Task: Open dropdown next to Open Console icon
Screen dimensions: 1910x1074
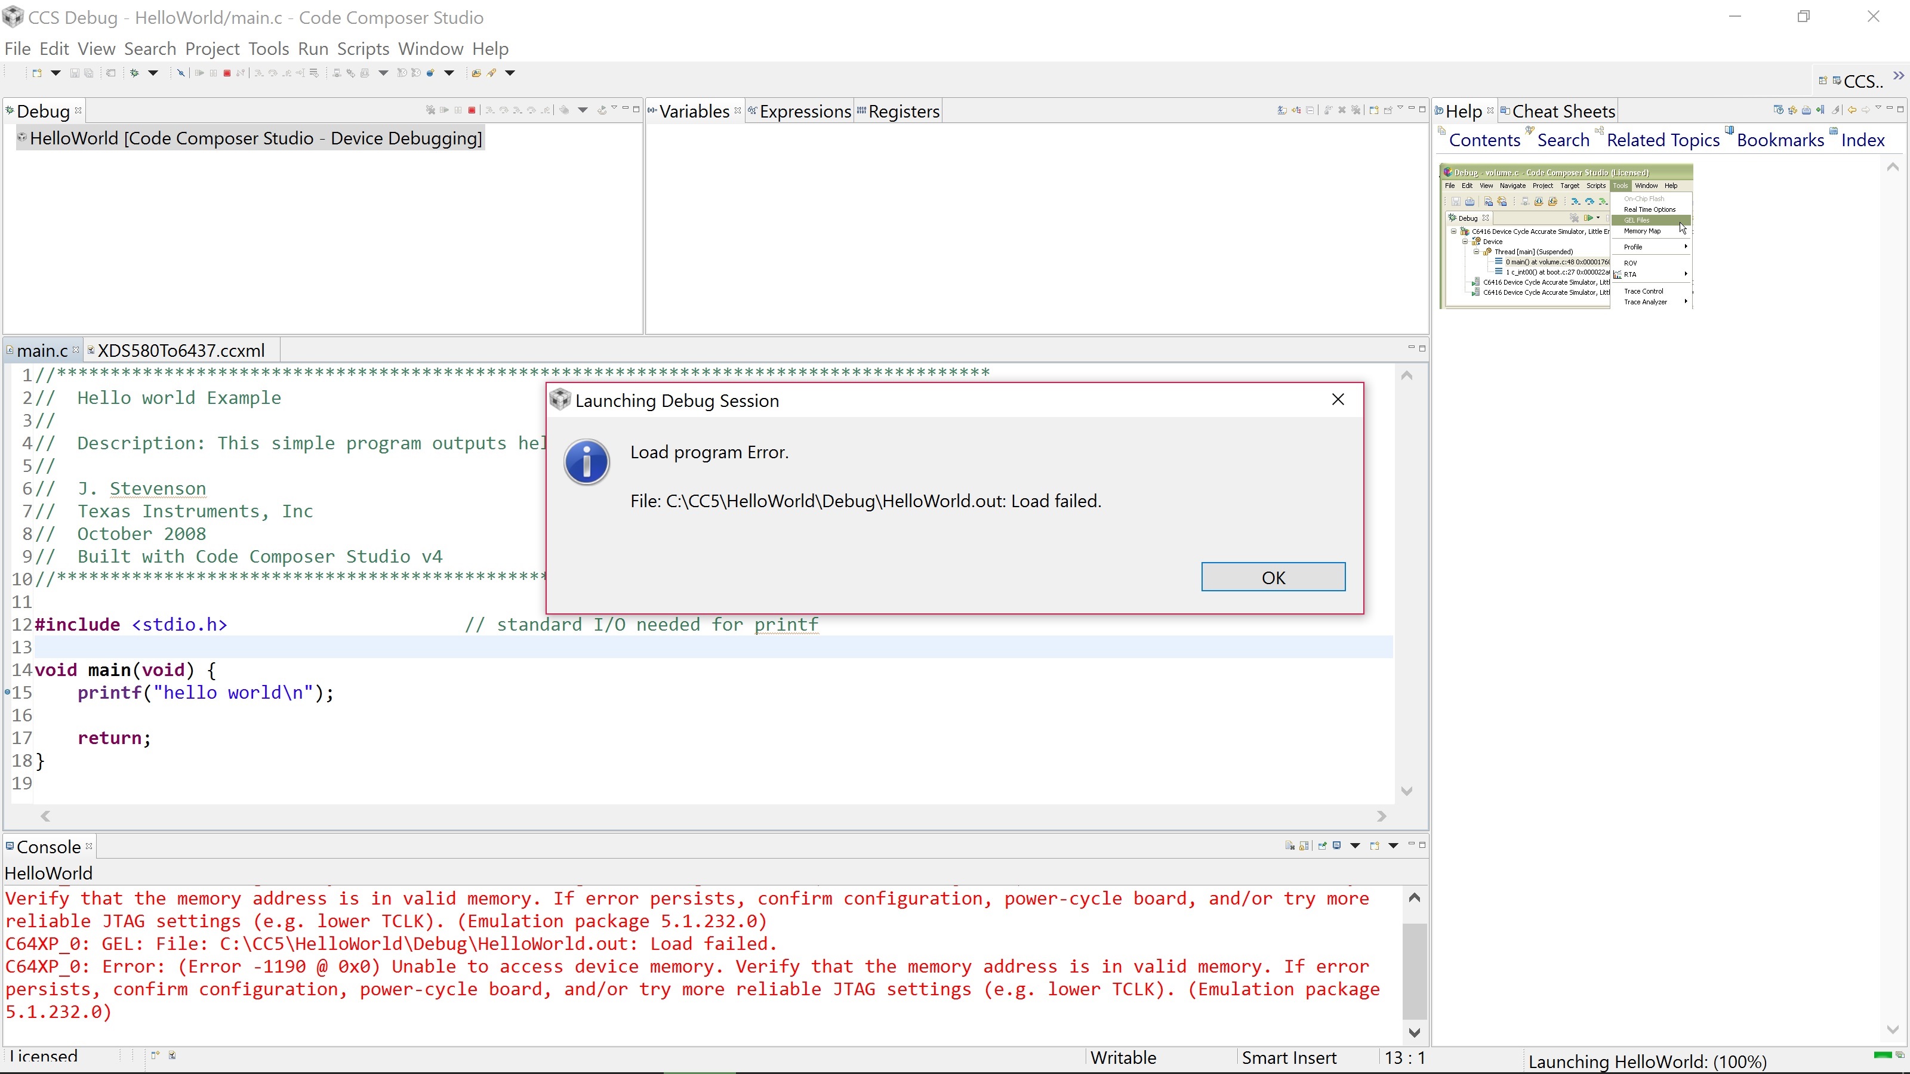Action: [1394, 845]
